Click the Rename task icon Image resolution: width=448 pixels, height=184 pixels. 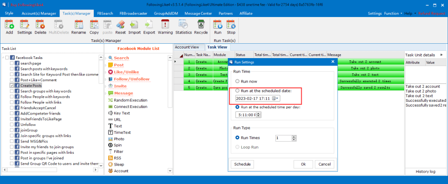(x=78, y=27)
